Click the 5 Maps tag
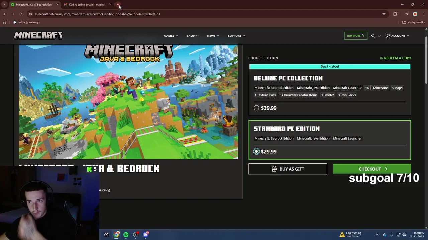Screen dimensions: 428x240 [x=397, y=88]
